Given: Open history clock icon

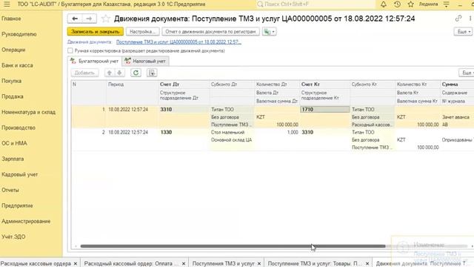Looking at the screenshot, I should 397,4.
